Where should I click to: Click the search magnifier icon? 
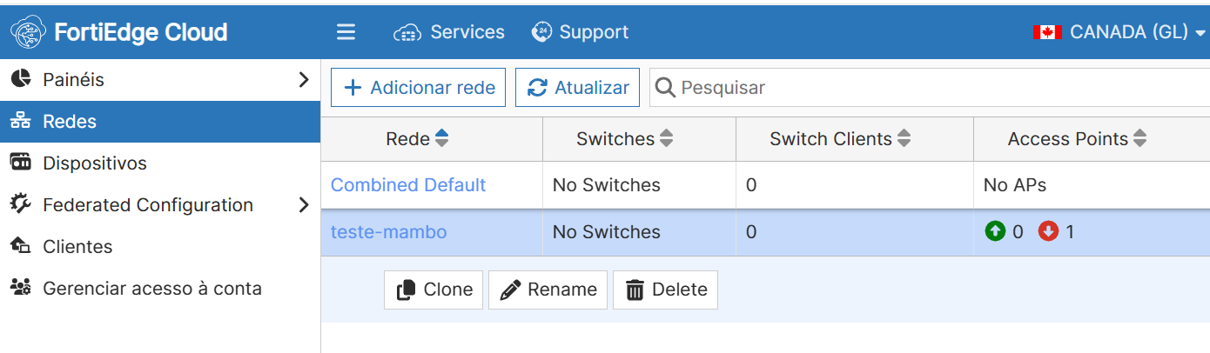pyautogui.click(x=665, y=88)
